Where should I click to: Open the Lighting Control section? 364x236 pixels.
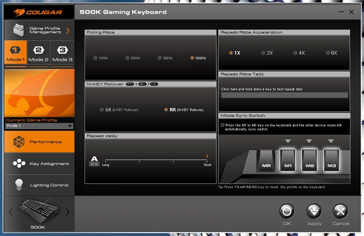[39, 185]
